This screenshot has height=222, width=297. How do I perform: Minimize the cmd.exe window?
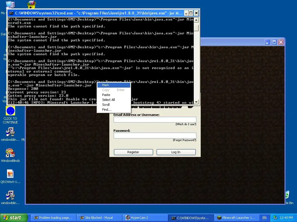point(186,13)
